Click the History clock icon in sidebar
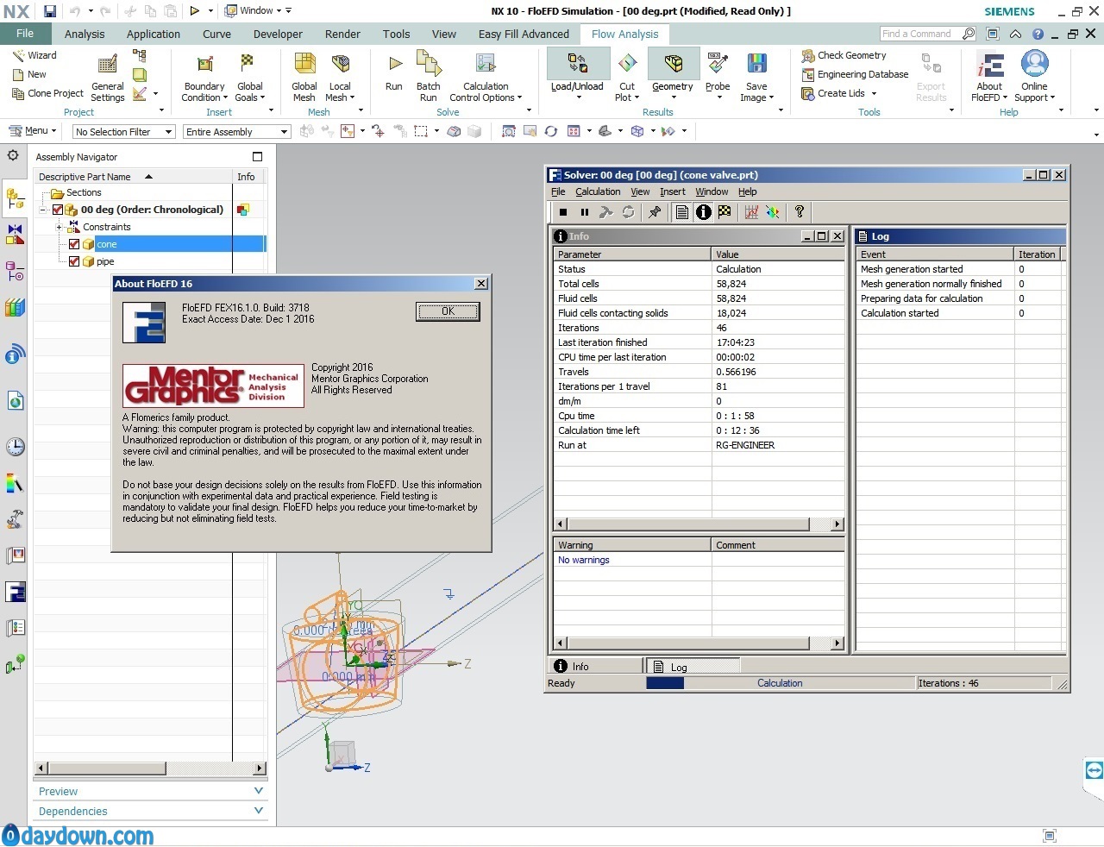The image size is (1104, 847). [15, 446]
